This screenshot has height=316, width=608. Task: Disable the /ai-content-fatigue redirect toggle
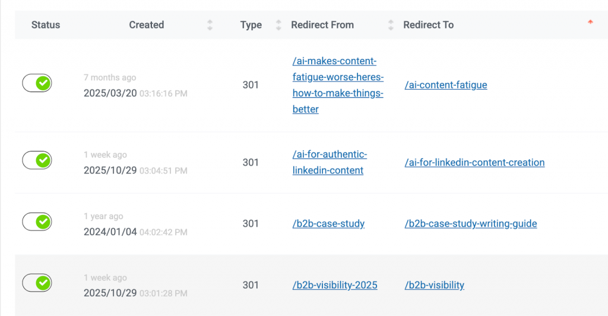[37, 84]
